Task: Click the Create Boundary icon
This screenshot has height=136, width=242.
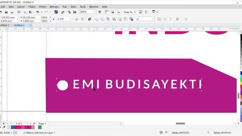Action: pos(131,19)
